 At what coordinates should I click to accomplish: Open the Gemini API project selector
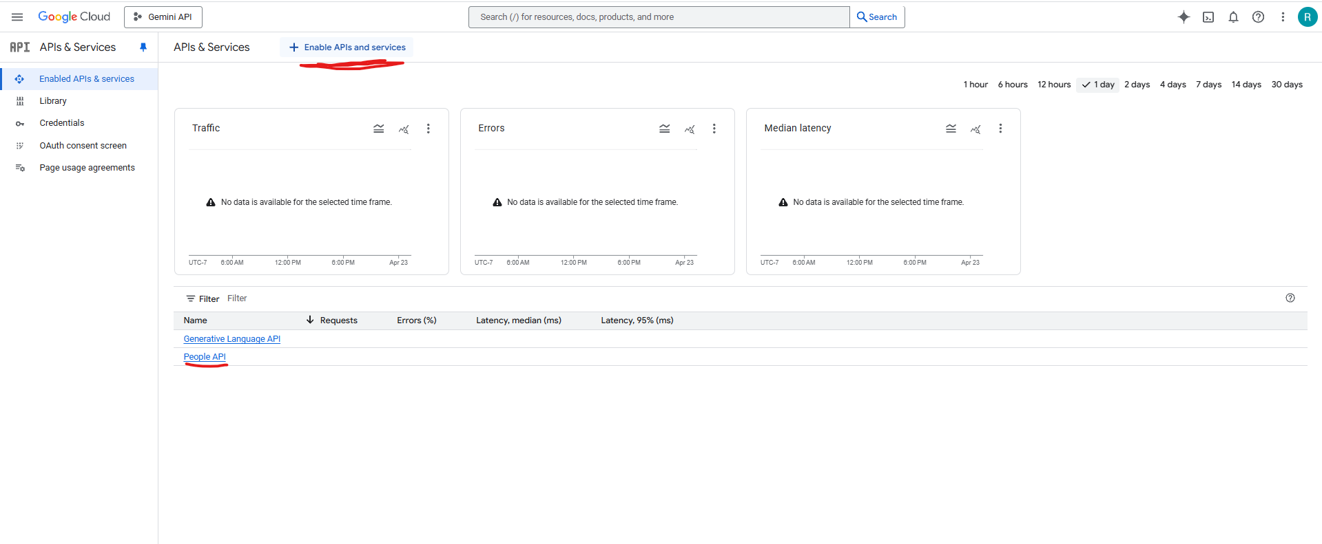[x=163, y=17]
